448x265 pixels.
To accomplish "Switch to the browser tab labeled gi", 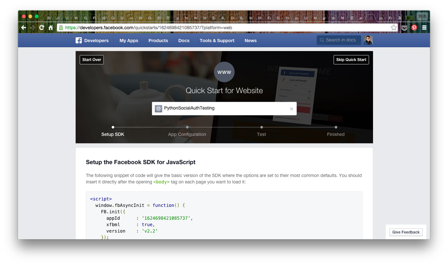I will coord(324,18).
